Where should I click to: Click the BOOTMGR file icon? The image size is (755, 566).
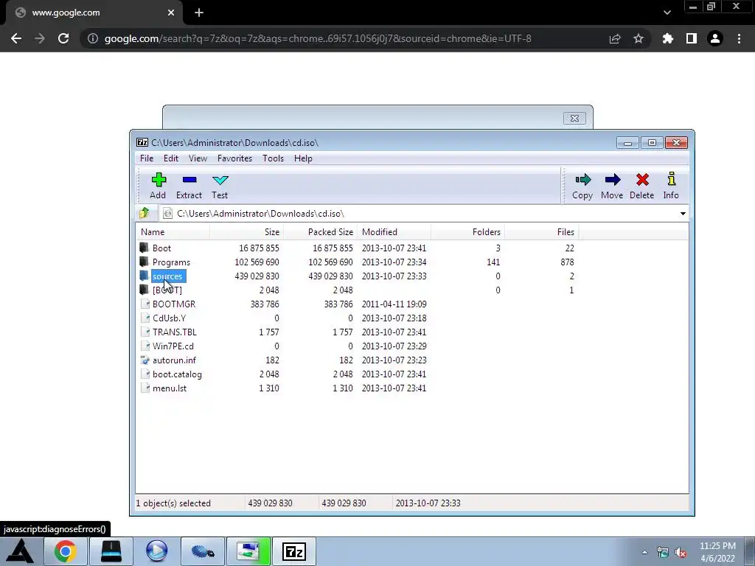click(145, 304)
